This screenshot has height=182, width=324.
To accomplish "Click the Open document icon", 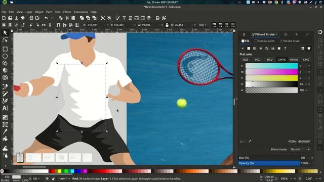I will (10, 18).
